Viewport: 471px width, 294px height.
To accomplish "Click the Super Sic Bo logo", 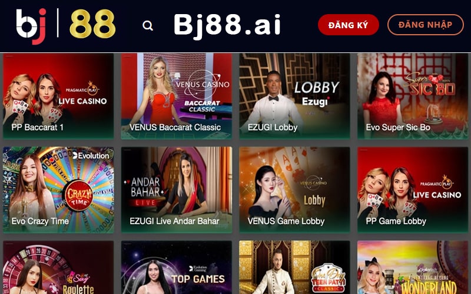I will [430, 85].
